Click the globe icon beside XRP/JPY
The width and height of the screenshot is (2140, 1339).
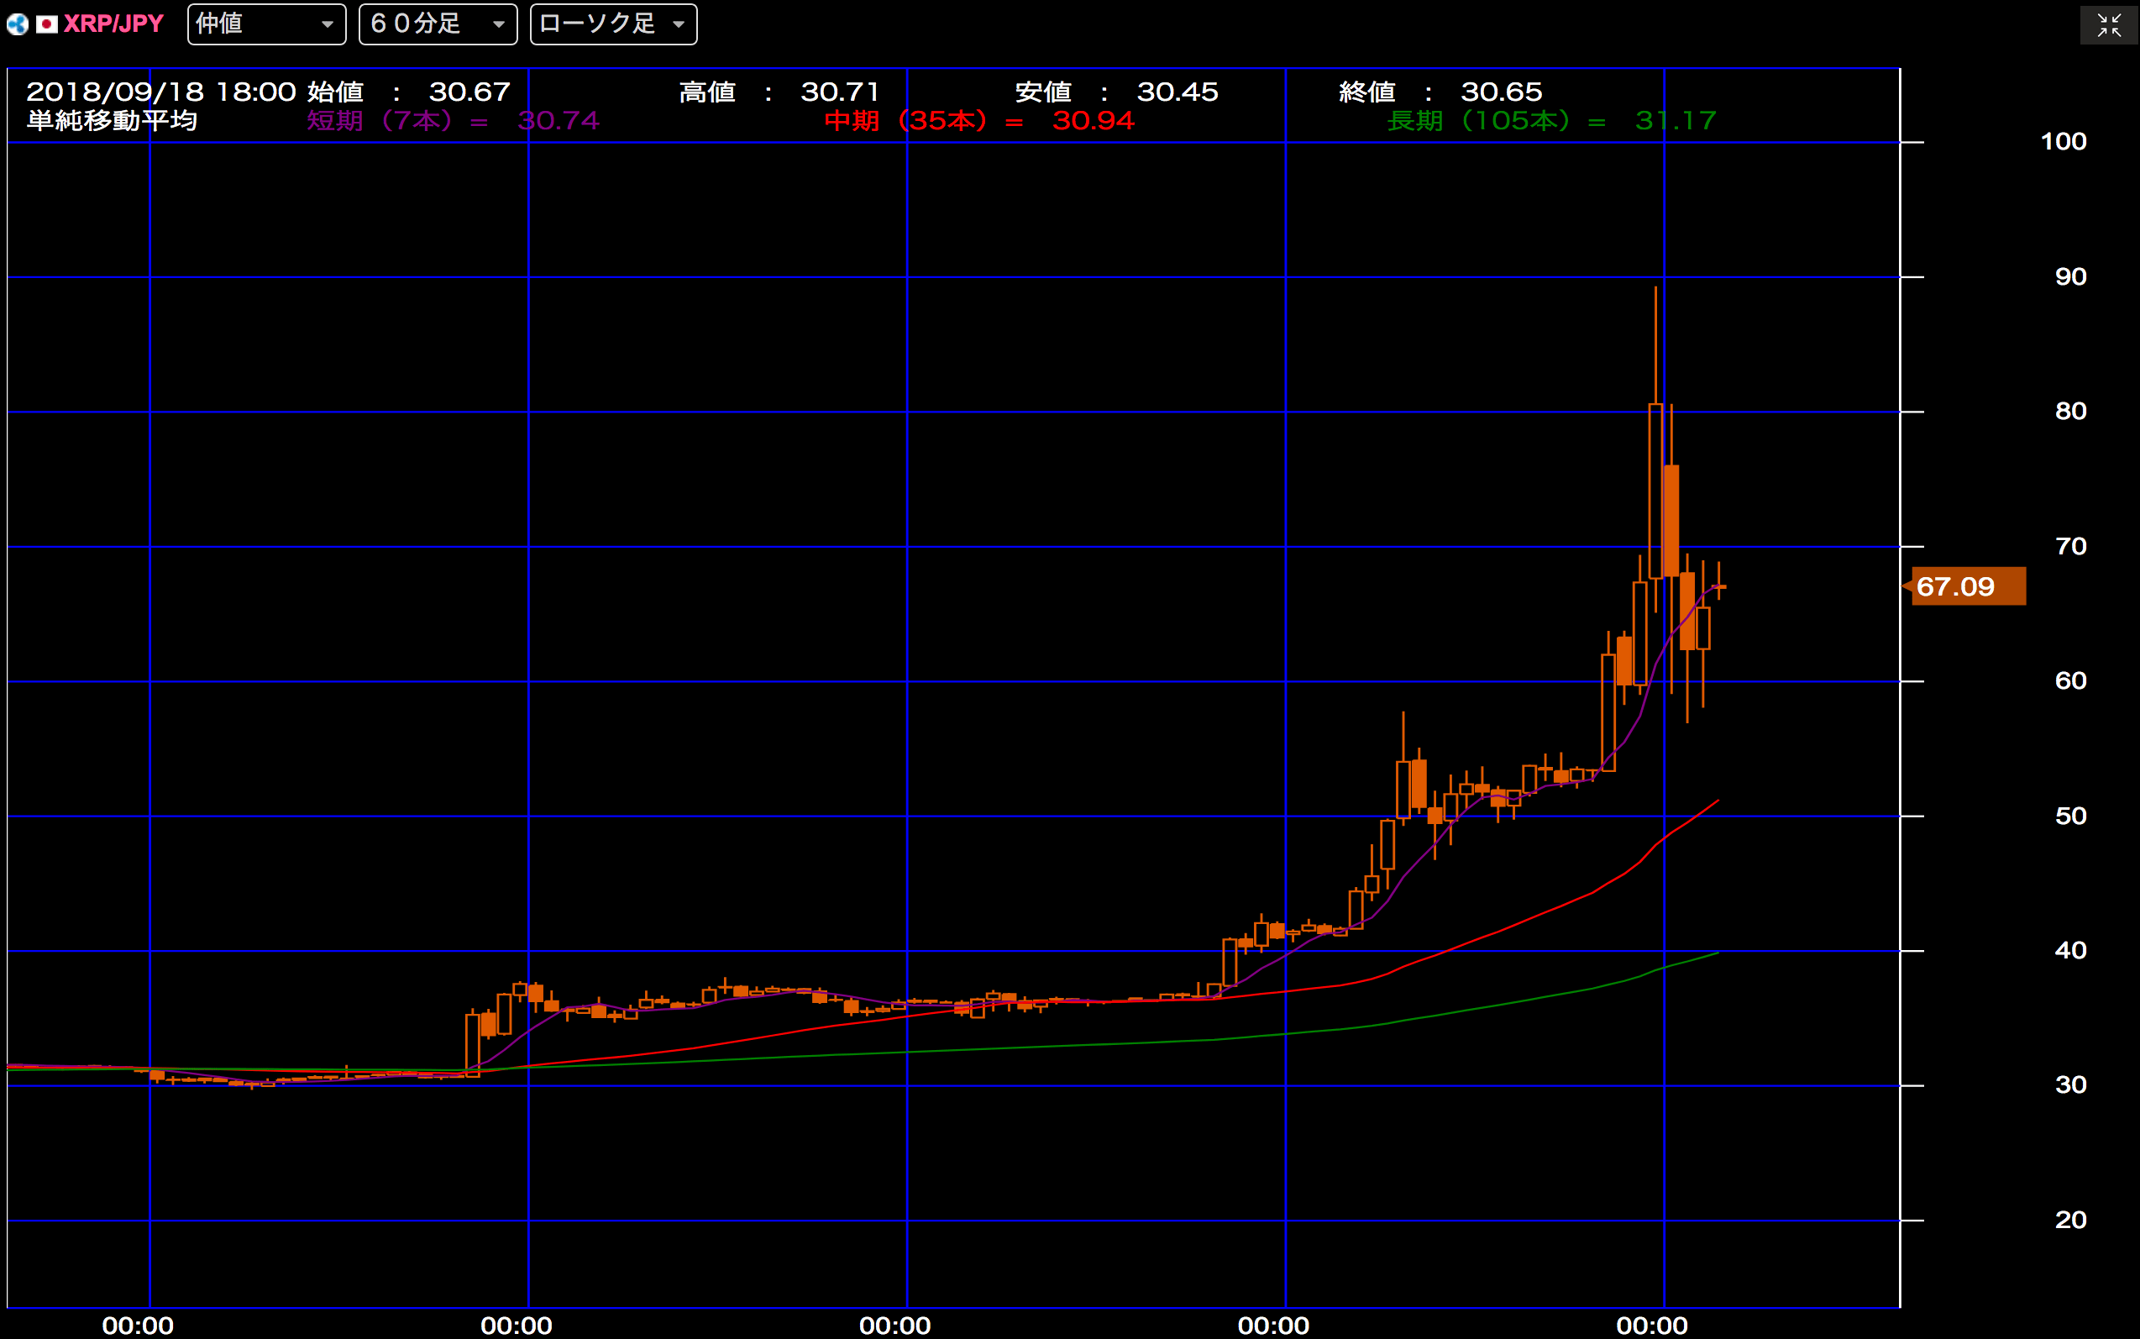tap(18, 24)
